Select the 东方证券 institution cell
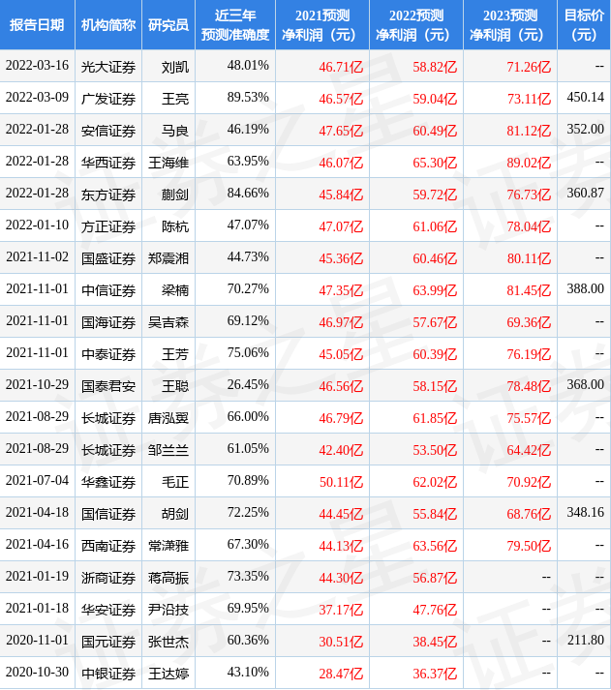611x690 pixels. 108,194
